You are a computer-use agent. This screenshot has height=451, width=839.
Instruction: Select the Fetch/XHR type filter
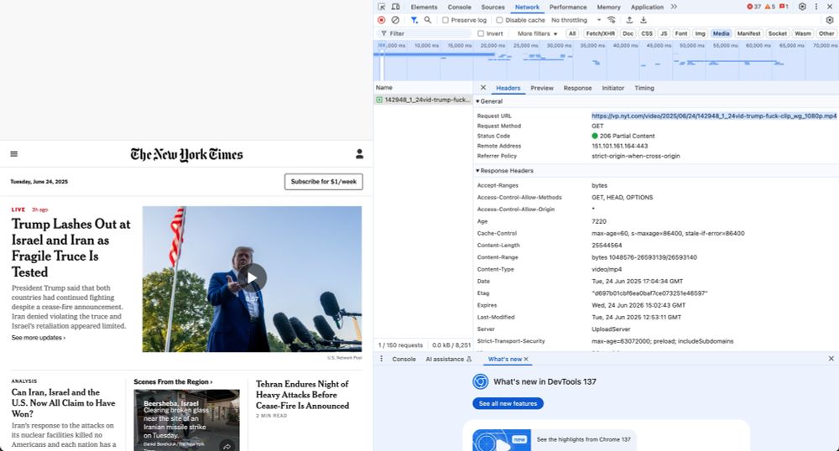(x=601, y=34)
